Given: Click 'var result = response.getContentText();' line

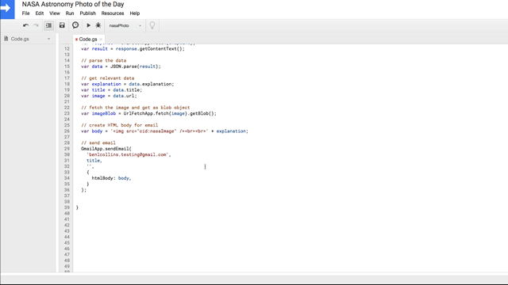Looking at the screenshot, I should click(133, 49).
